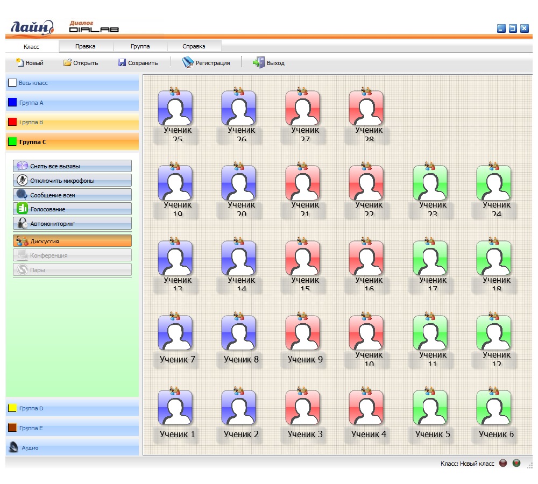
Task: Click the Снять все вызовы button
Action: point(73,166)
